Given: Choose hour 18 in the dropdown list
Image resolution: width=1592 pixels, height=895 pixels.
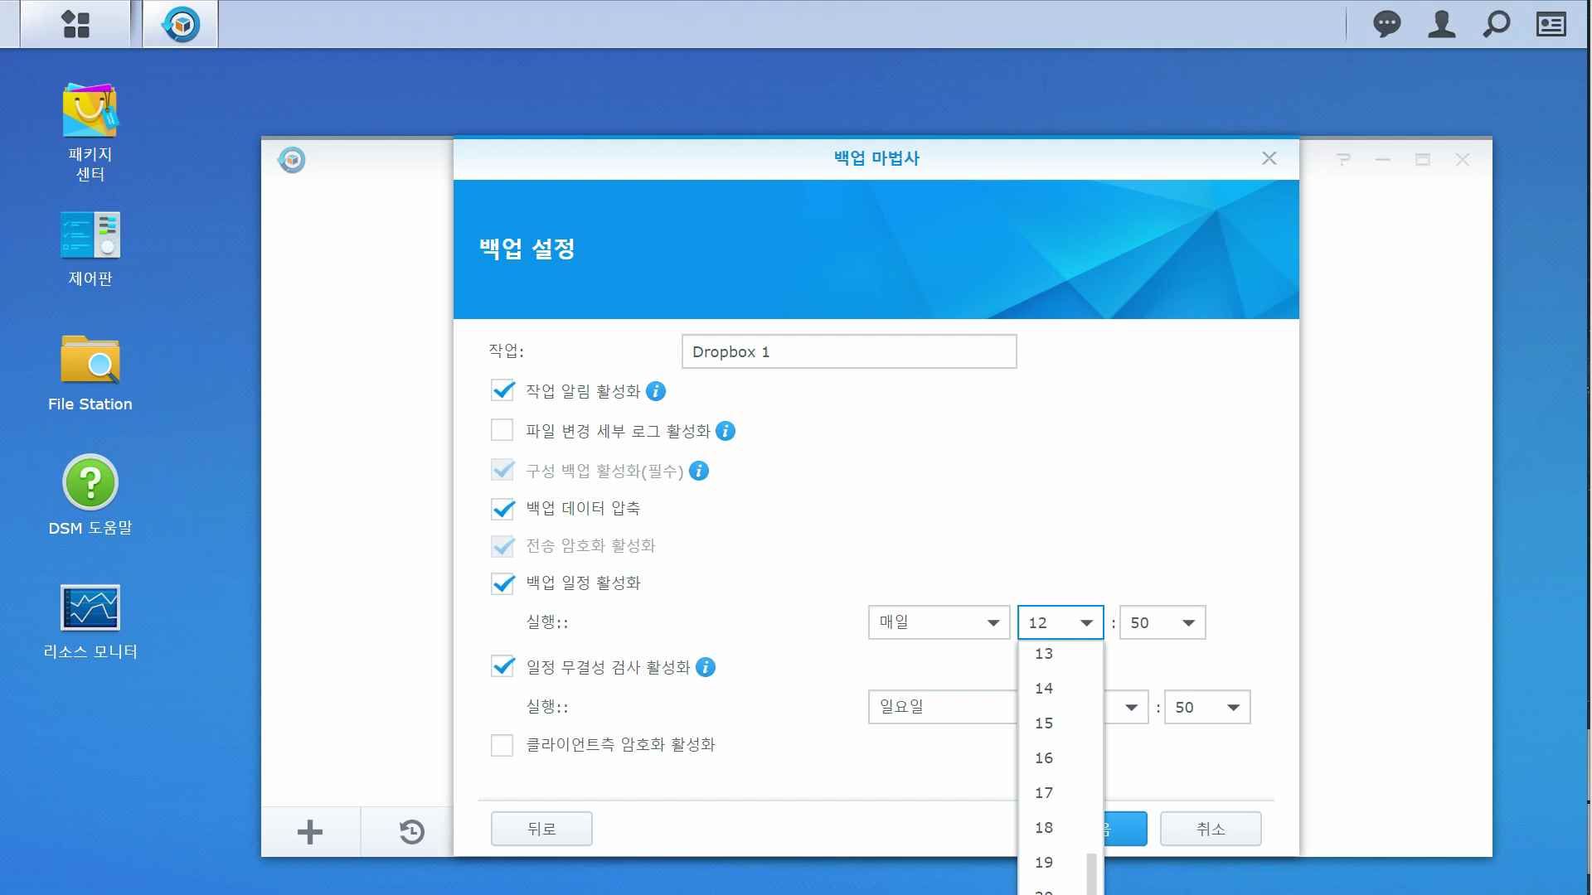Looking at the screenshot, I should click(1044, 828).
